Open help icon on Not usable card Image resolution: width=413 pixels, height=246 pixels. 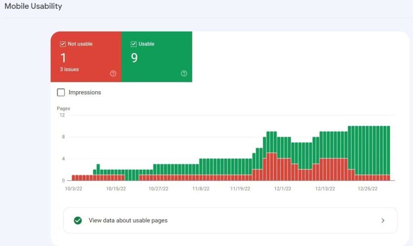tap(113, 73)
